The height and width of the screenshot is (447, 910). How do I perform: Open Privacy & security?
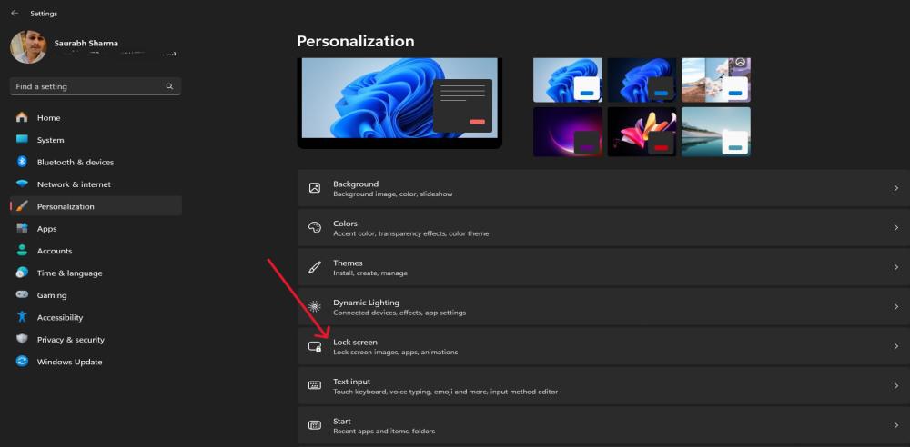point(96,339)
